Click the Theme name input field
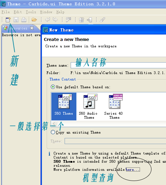Image resolution: width=166 pixels, height=185 pixels. point(118,65)
